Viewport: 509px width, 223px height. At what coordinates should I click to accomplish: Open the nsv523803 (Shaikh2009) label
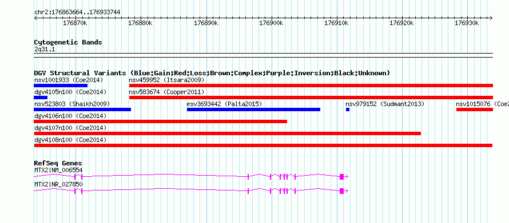click(x=72, y=104)
